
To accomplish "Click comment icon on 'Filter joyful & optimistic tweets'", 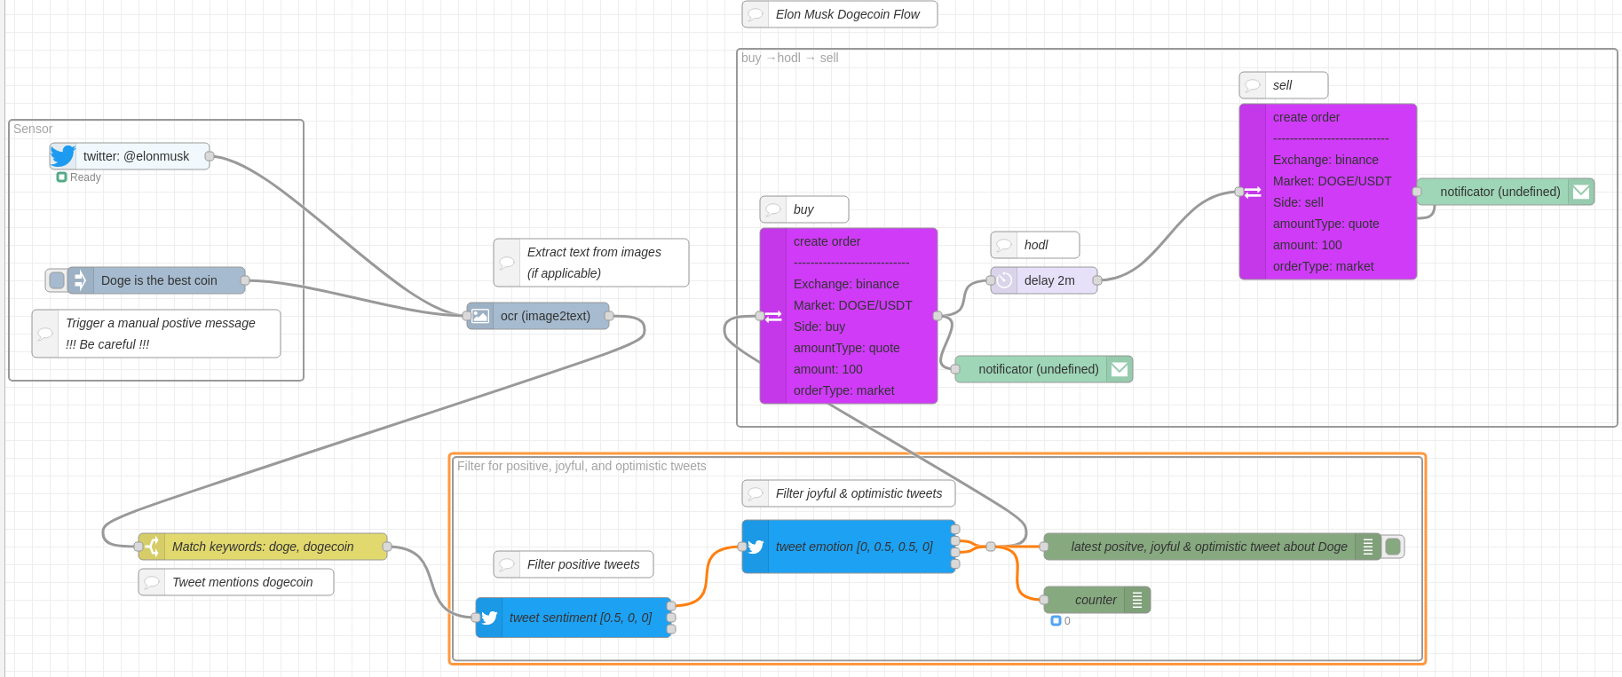I will 756,493.
